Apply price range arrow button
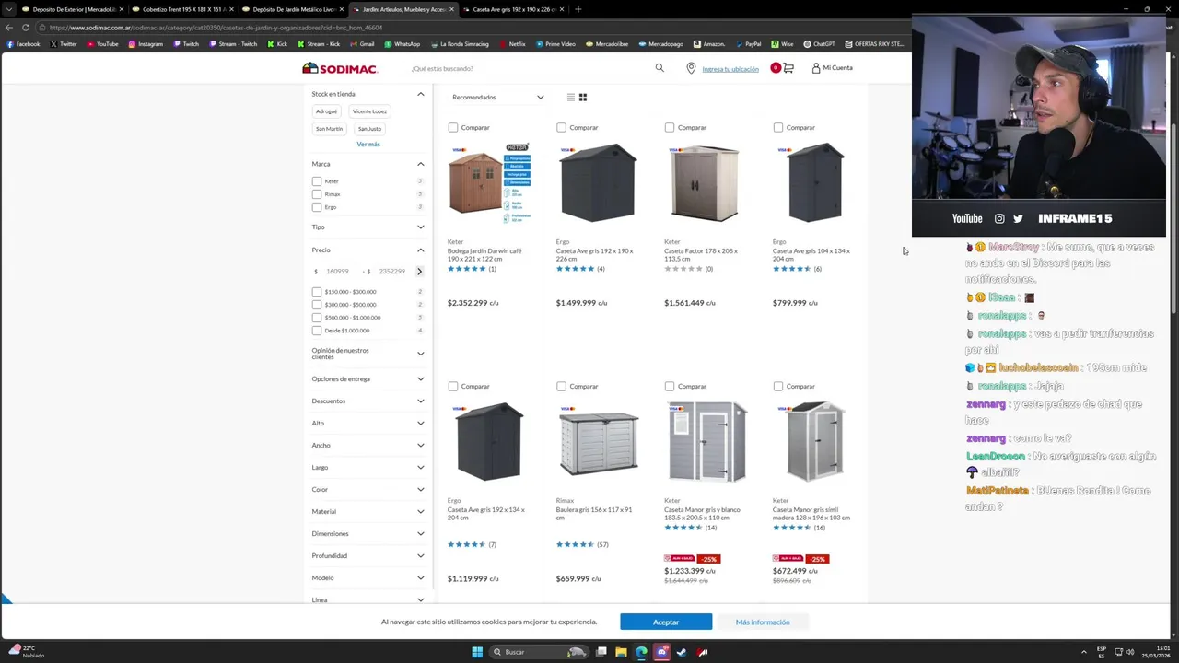The image size is (1179, 663). [x=419, y=272]
